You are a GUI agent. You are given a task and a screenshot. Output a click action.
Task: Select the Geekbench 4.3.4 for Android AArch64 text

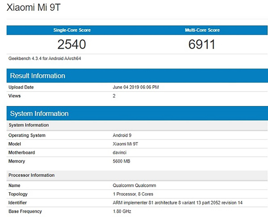tap(45, 58)
